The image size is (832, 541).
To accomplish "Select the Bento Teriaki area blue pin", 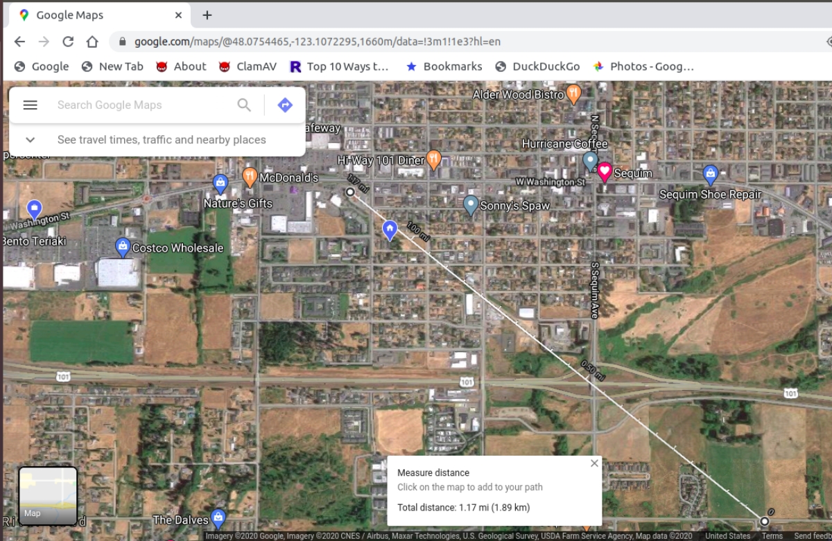I will [x=34, y=209].
